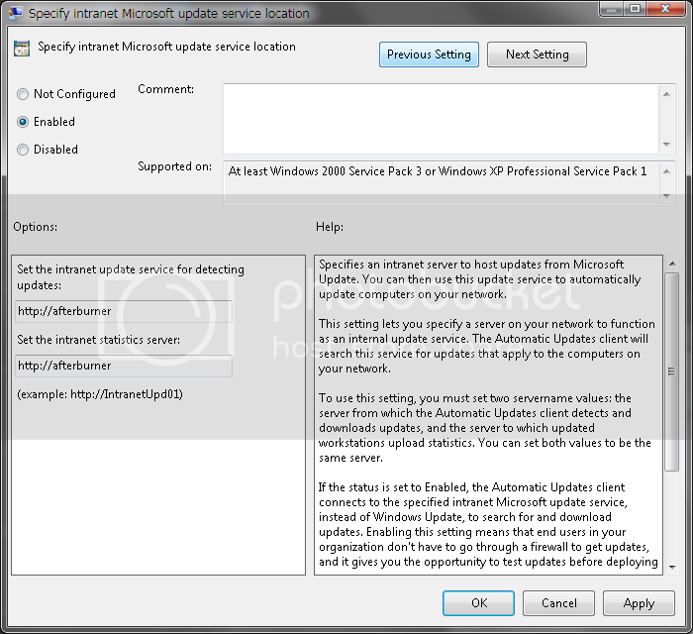The image size is (693, 634).
Task: Select the Not Configured radio button
Action: 23,94
